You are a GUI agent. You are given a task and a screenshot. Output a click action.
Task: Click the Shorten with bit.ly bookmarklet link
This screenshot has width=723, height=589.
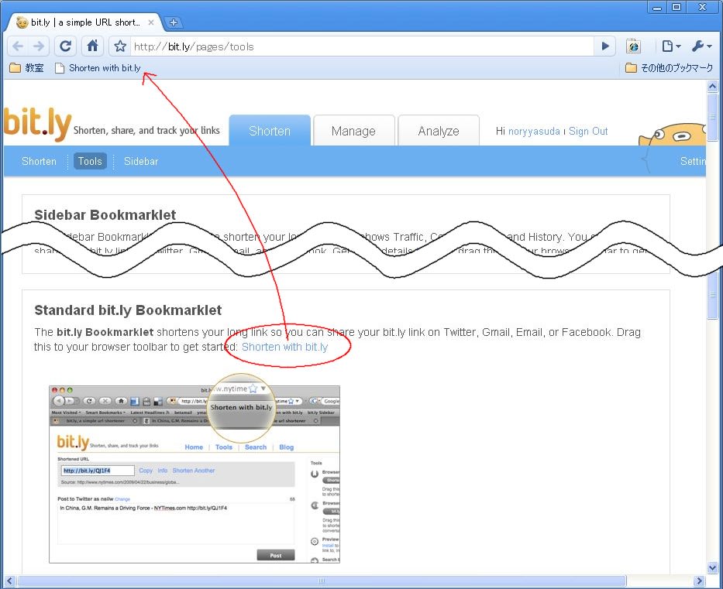284,347
